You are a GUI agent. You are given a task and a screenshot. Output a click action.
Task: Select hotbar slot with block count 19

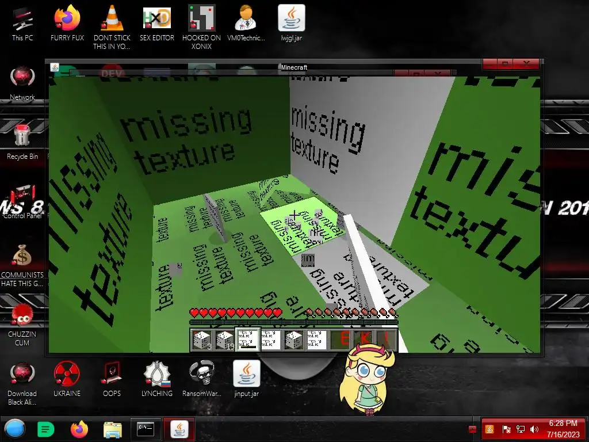225,340
